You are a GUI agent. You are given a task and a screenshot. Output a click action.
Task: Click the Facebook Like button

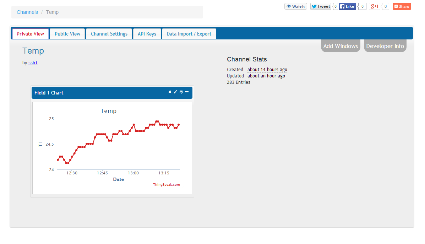pos(347,6)
